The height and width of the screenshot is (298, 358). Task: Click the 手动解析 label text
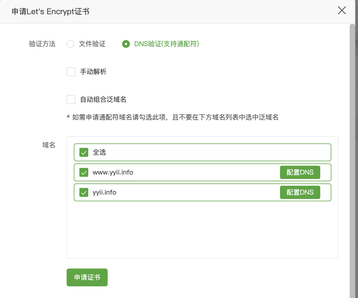pyautogui.click(x=93, y=72)
